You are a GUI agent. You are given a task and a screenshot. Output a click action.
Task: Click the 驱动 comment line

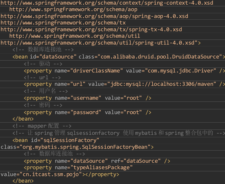tap(43, 64)
